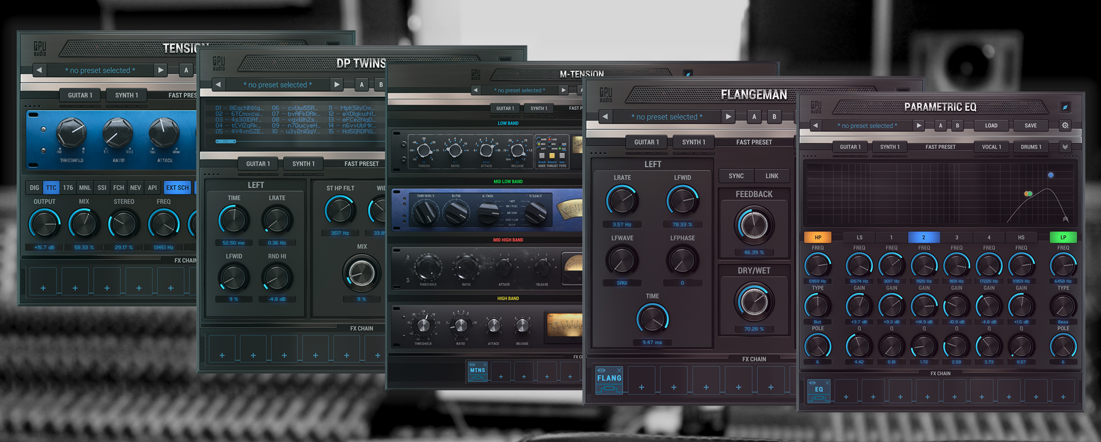Screen dimensions: 1101x442
Task: Add effect in slot right of FLANG module
Action: pos(641,380)
